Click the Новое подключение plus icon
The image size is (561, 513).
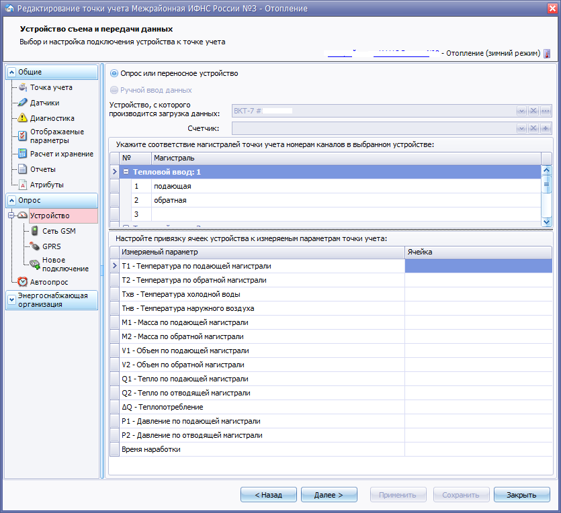(x=35, y=265)
